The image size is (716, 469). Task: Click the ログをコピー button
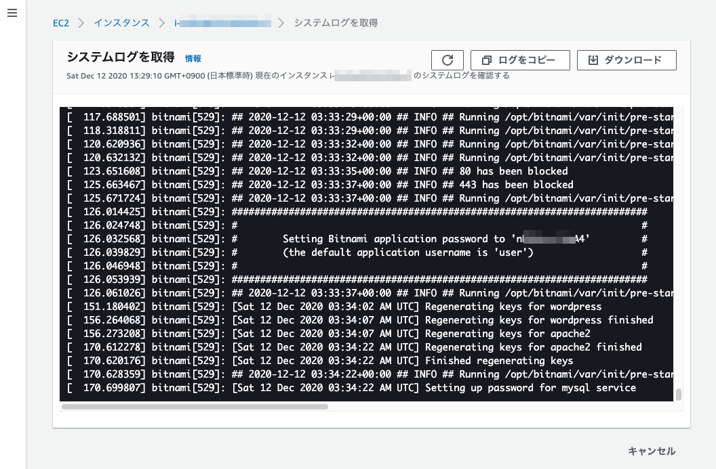520,60
